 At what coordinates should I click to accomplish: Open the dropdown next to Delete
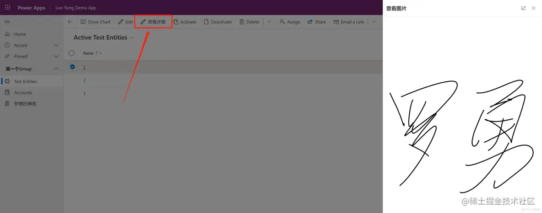269,22
